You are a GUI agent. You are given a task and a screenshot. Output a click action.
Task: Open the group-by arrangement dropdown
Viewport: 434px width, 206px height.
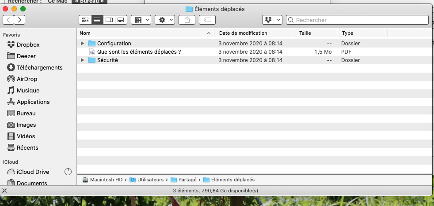click(141, 20)
